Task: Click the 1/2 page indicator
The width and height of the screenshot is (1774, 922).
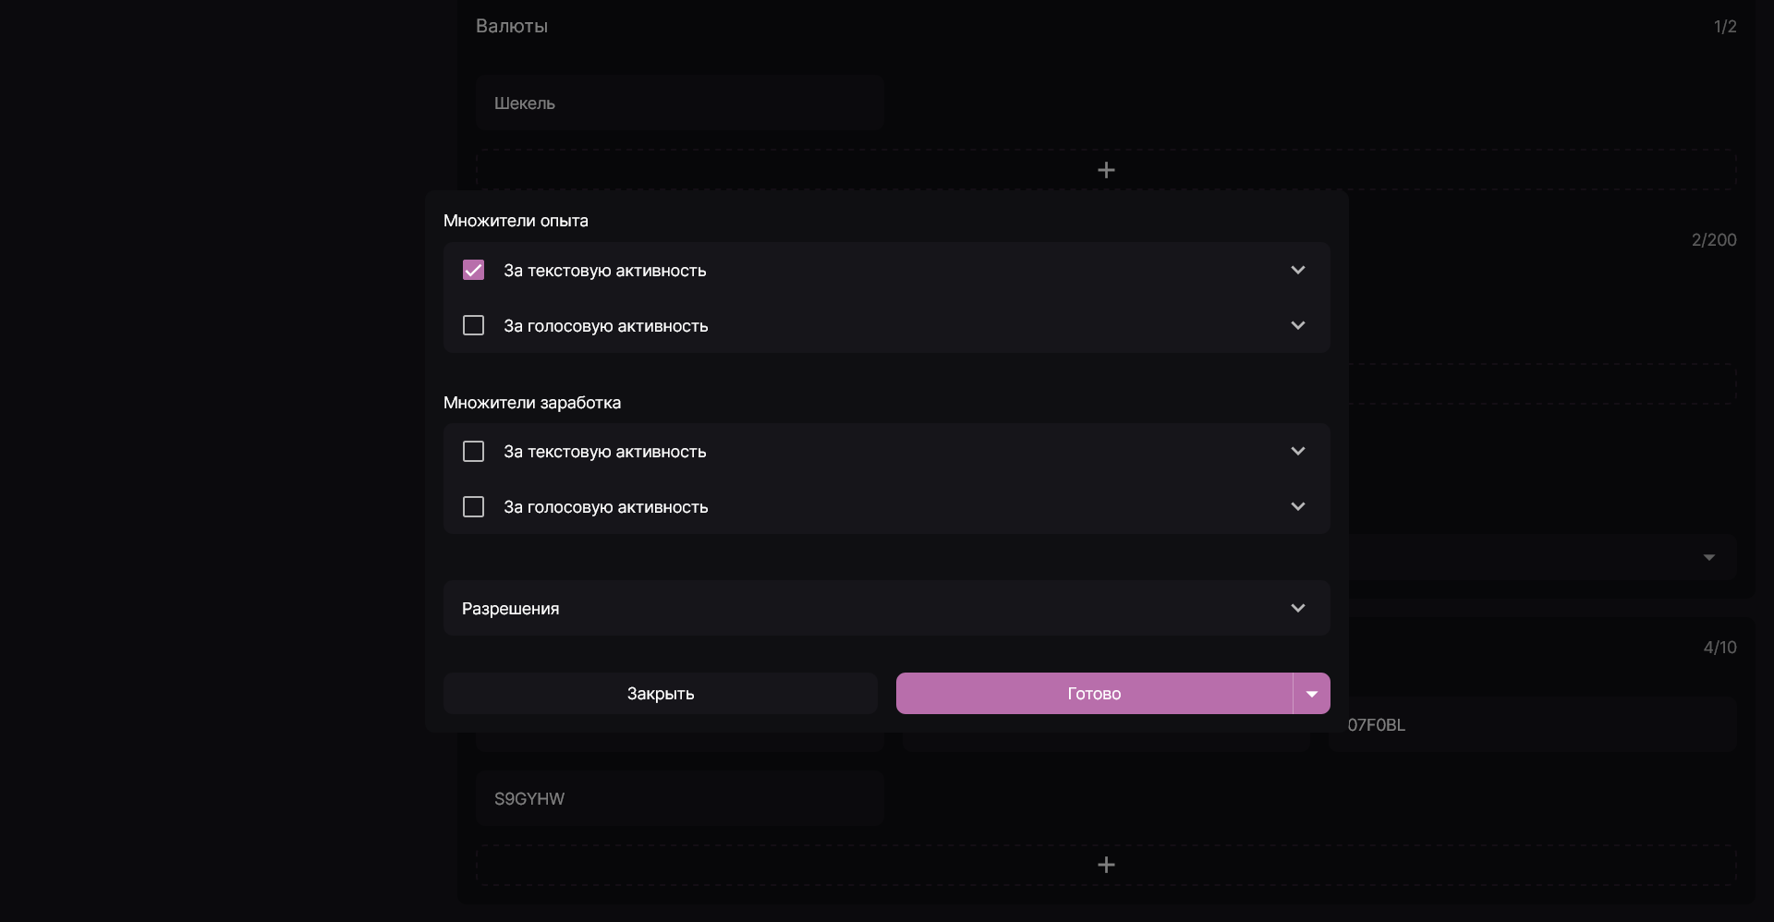Action: (x=1724, y=26)
